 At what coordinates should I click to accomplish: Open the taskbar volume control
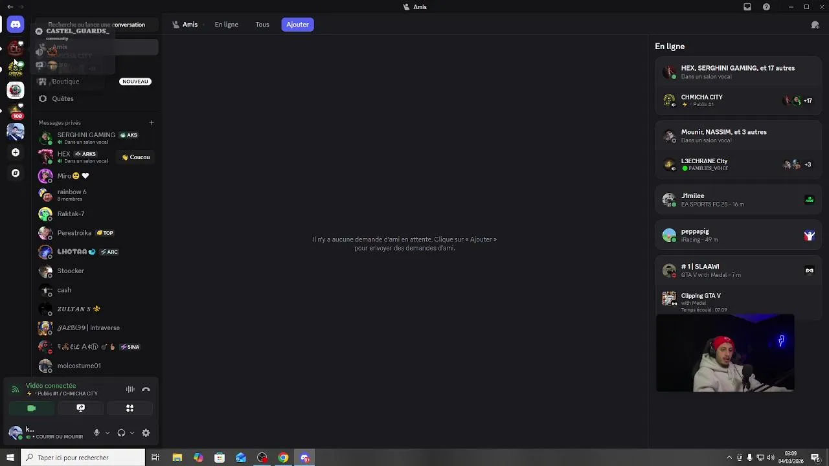point(771,458)
